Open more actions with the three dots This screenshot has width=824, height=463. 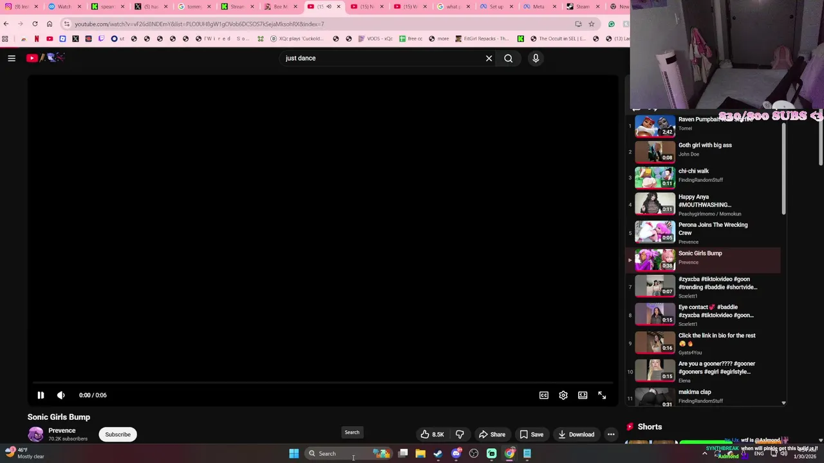611,434
